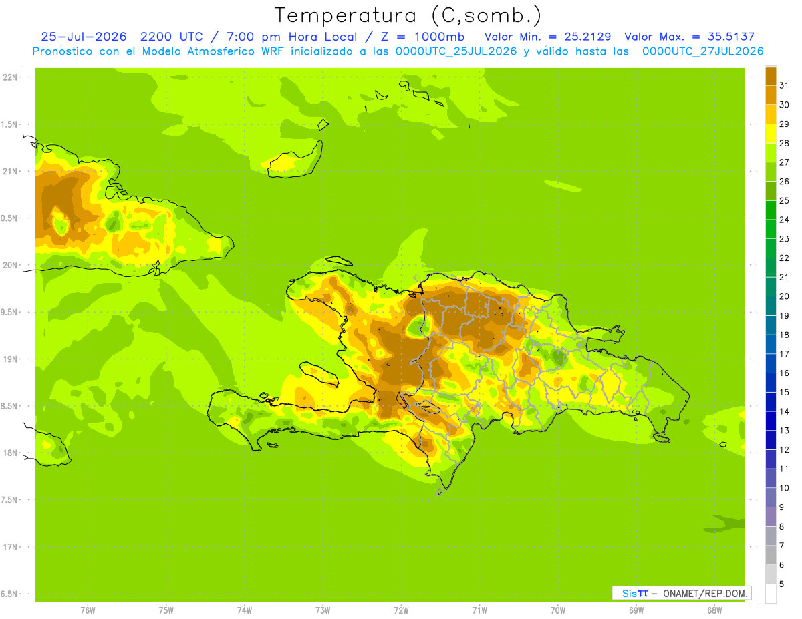Click the title 'Temperatura (C,somb.)'
Viewport: 802px width, 619px height.
click(x=408, y=15)
